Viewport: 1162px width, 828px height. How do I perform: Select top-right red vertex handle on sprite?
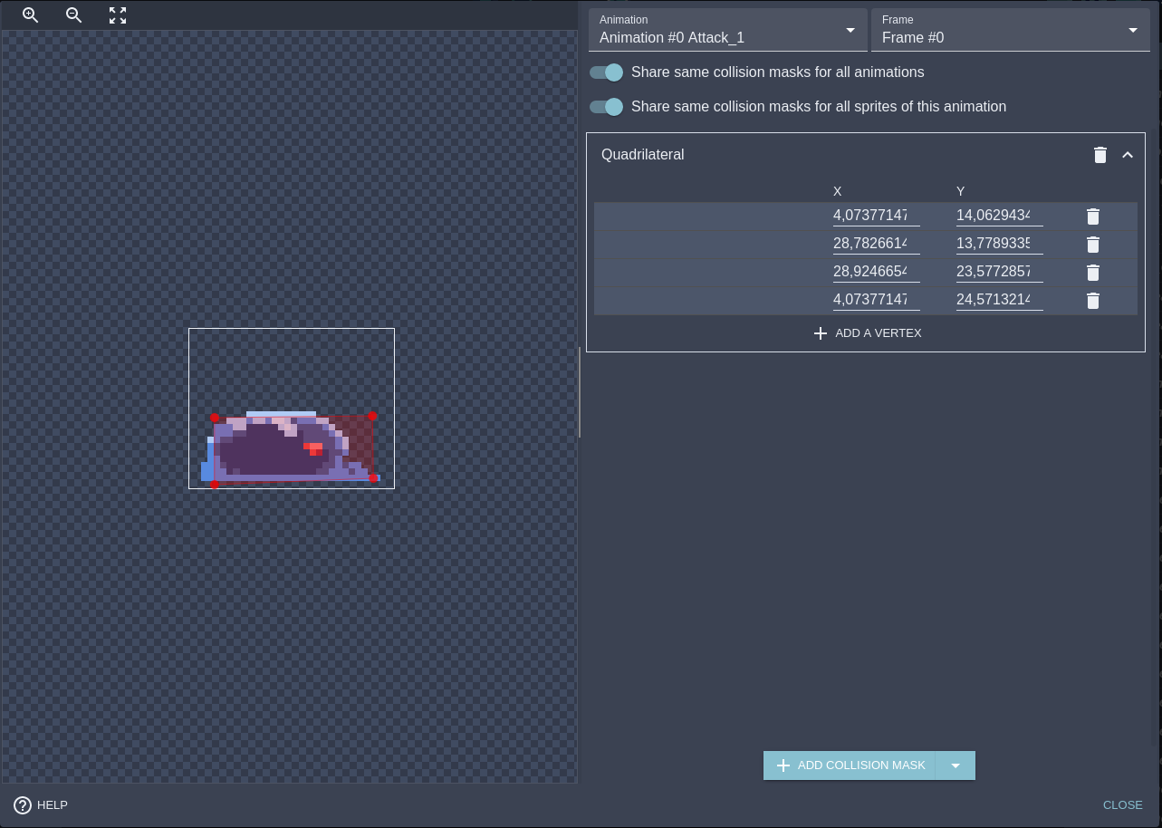click(x=372, y=416)
